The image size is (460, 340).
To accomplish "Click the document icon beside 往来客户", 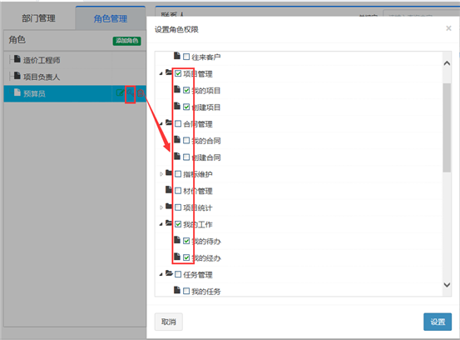I will pos(177,56).
